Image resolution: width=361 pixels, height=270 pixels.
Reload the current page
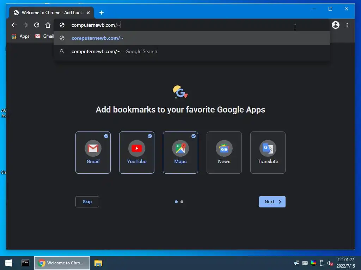click(x=37, y=25)
